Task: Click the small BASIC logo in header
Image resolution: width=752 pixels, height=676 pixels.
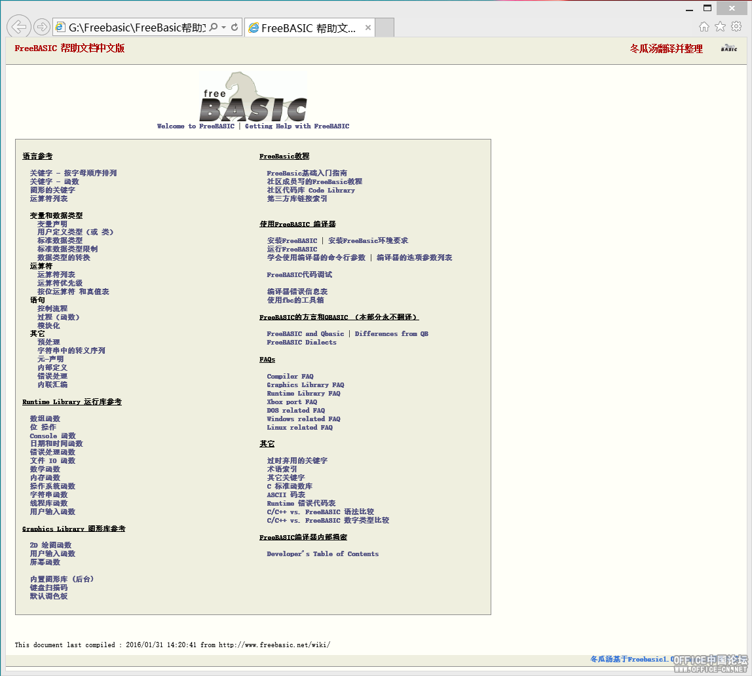Action: coord(729,48)
